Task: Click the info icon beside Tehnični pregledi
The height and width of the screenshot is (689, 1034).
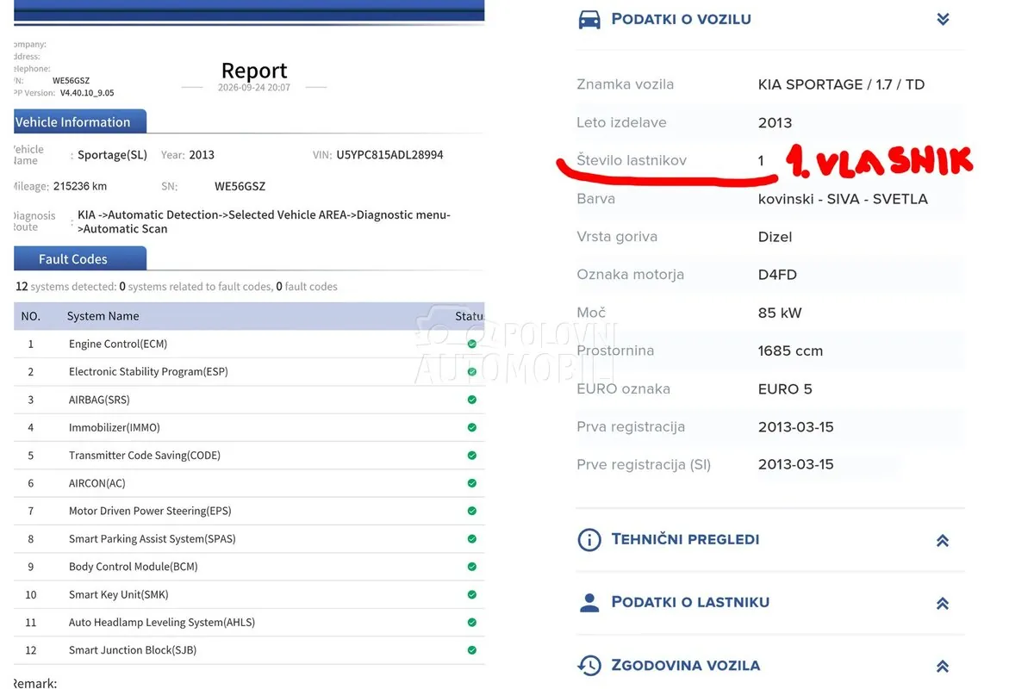Action: (589, 540)
